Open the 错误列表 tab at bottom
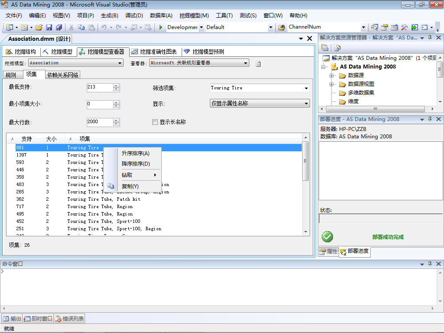This screenshot has width=444, height=333. coord(69,319)
